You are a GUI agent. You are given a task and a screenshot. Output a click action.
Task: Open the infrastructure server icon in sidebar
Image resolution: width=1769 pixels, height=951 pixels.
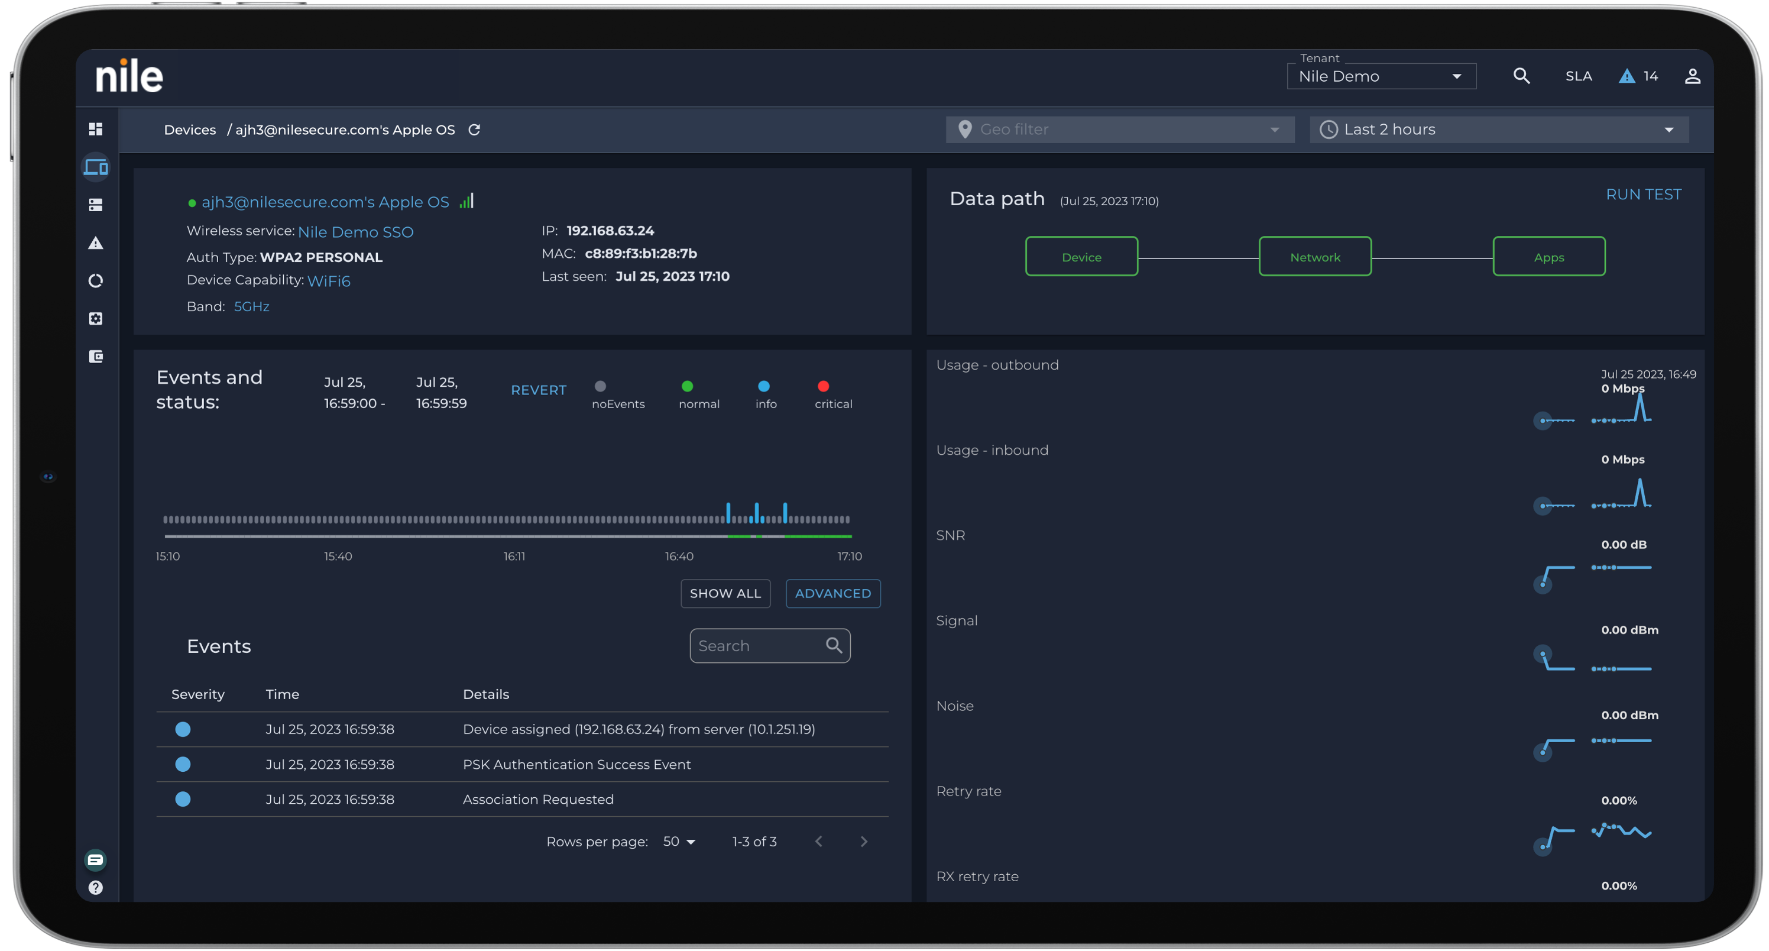tap(95, 205)
